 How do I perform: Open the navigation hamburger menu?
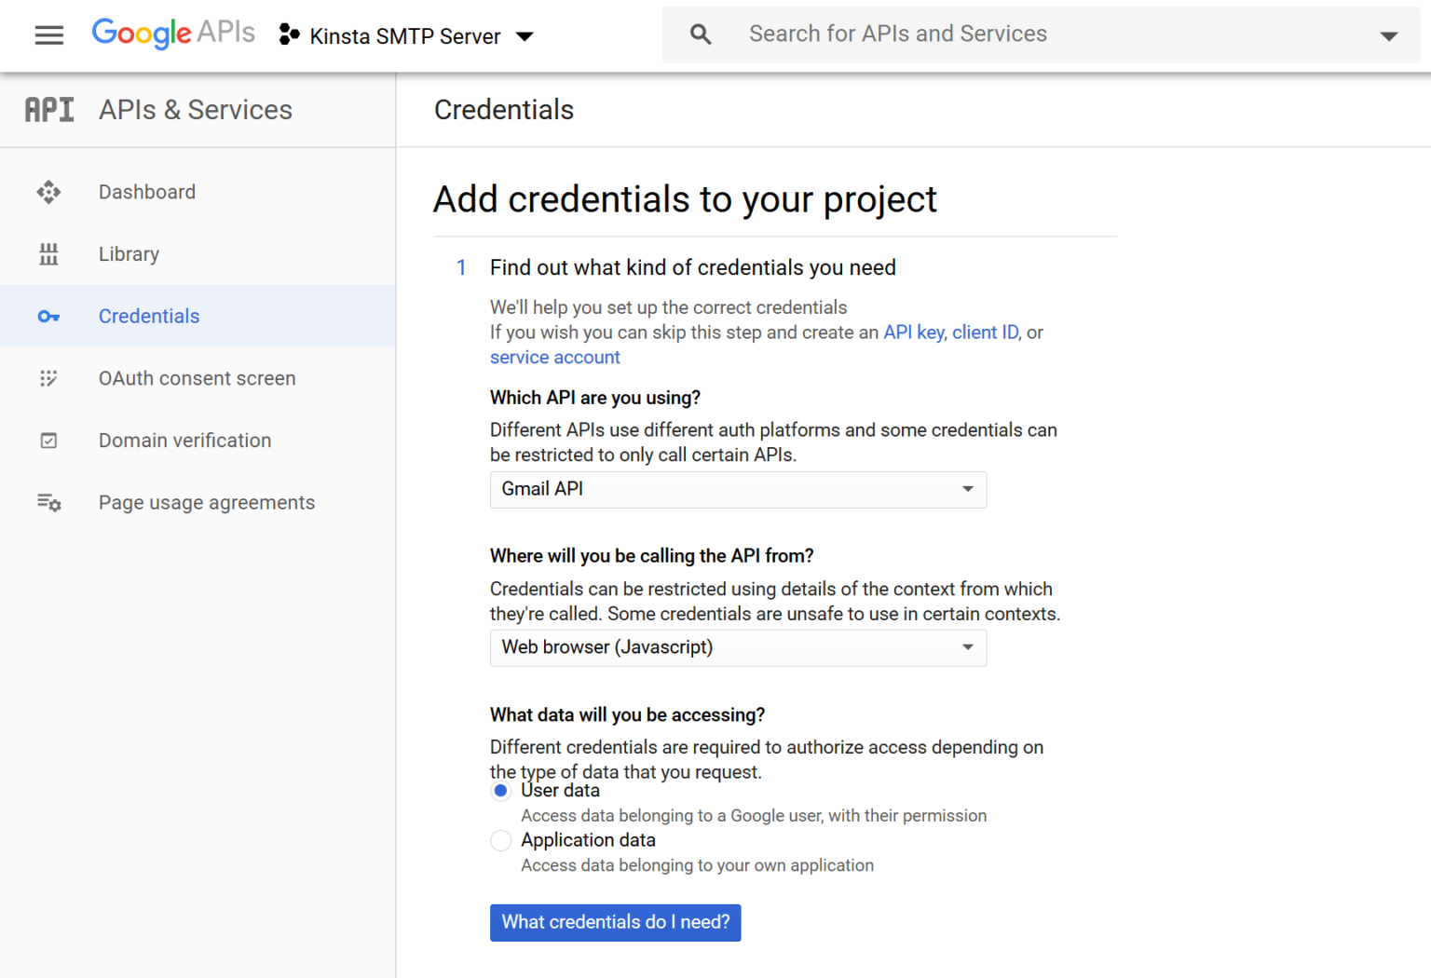(x=48, y=35)
